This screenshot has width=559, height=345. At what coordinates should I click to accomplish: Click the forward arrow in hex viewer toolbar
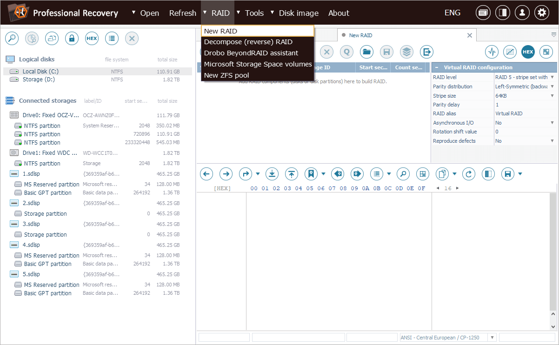point(226,174)
